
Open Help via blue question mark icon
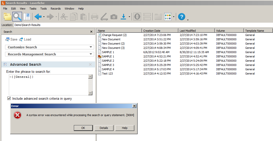coord(181,17)
